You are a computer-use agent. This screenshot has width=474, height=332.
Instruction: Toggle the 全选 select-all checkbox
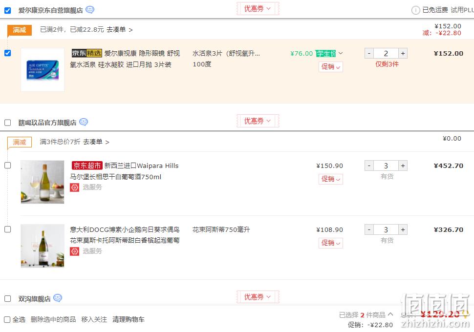pyautogui.click(x=7, y=319)
